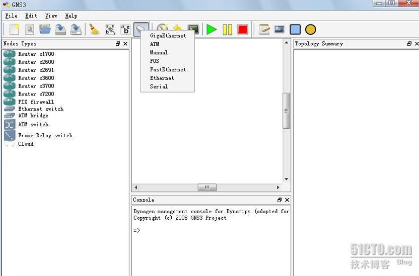Click workspace scroll right arrow

click(x=278, y=187)
